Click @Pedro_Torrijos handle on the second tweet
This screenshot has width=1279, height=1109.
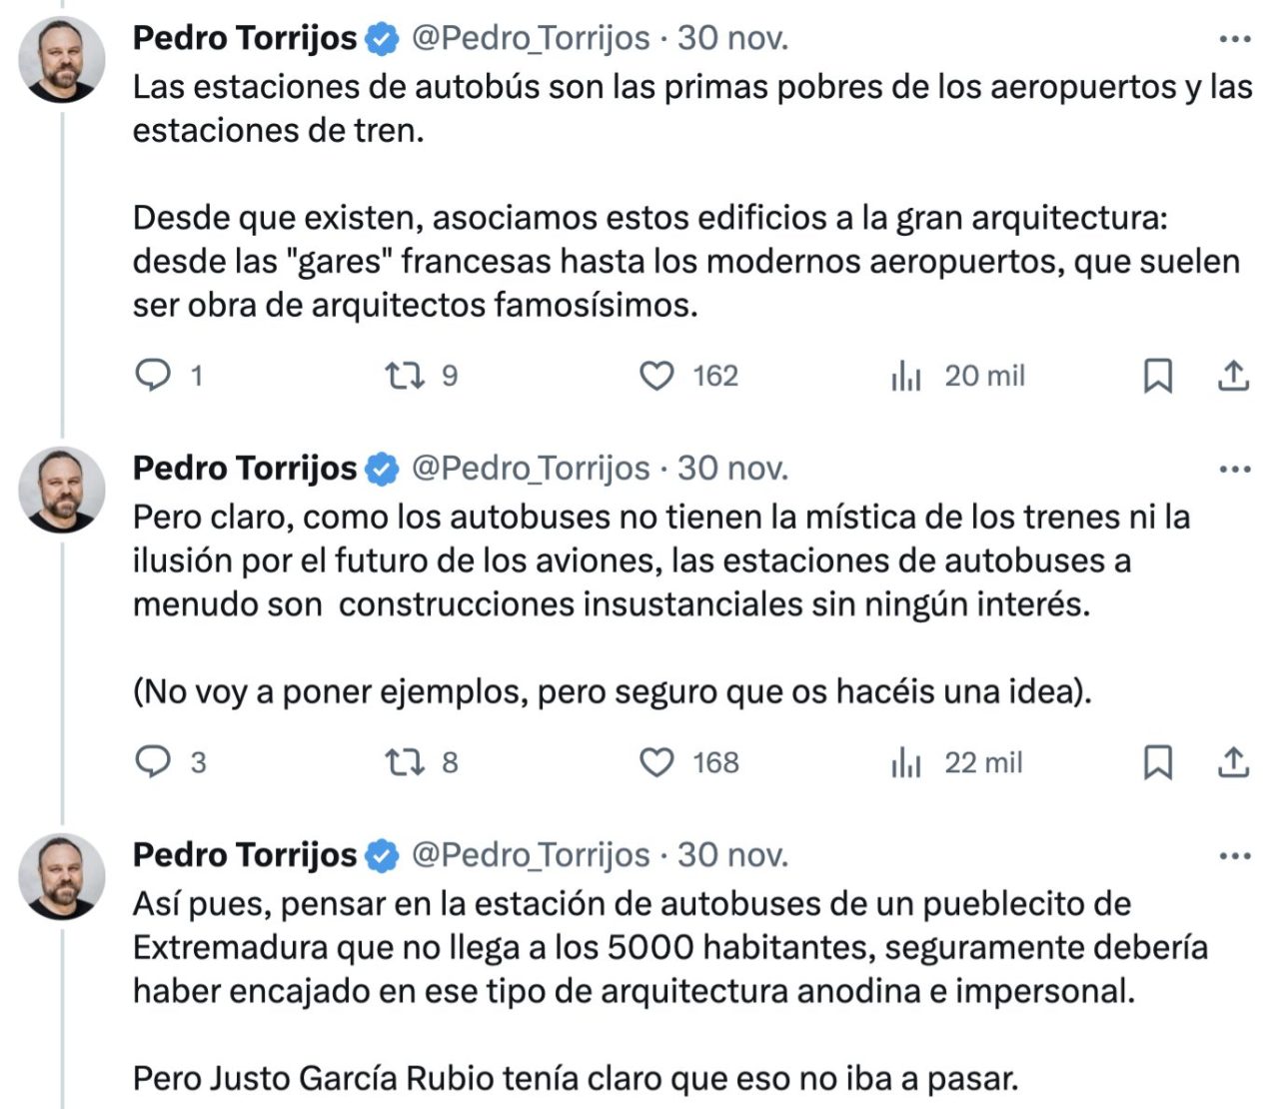(x=531, y=468)
